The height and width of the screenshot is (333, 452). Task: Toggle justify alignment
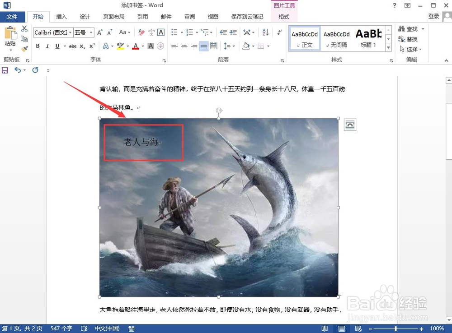(x=204, y=46)
